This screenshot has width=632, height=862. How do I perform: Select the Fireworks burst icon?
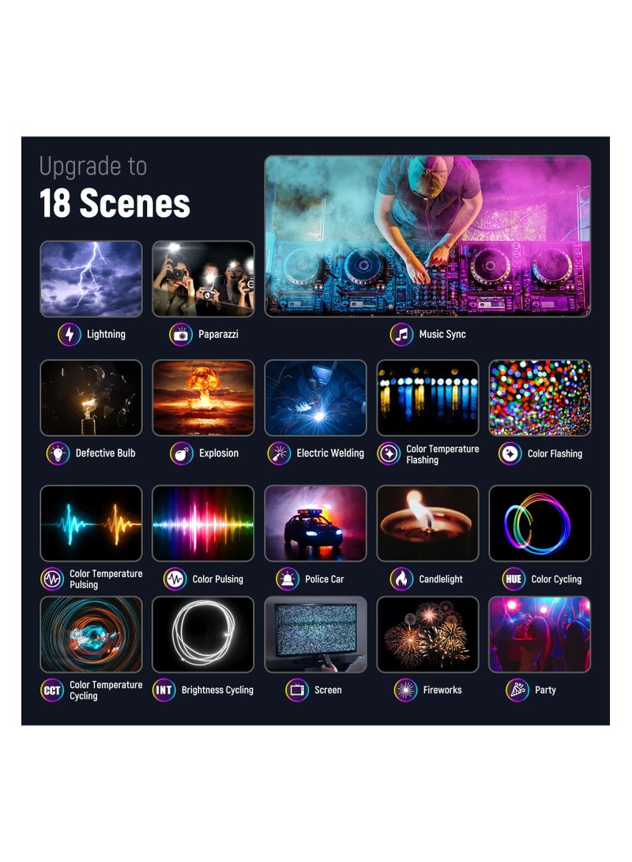(405, 690)
